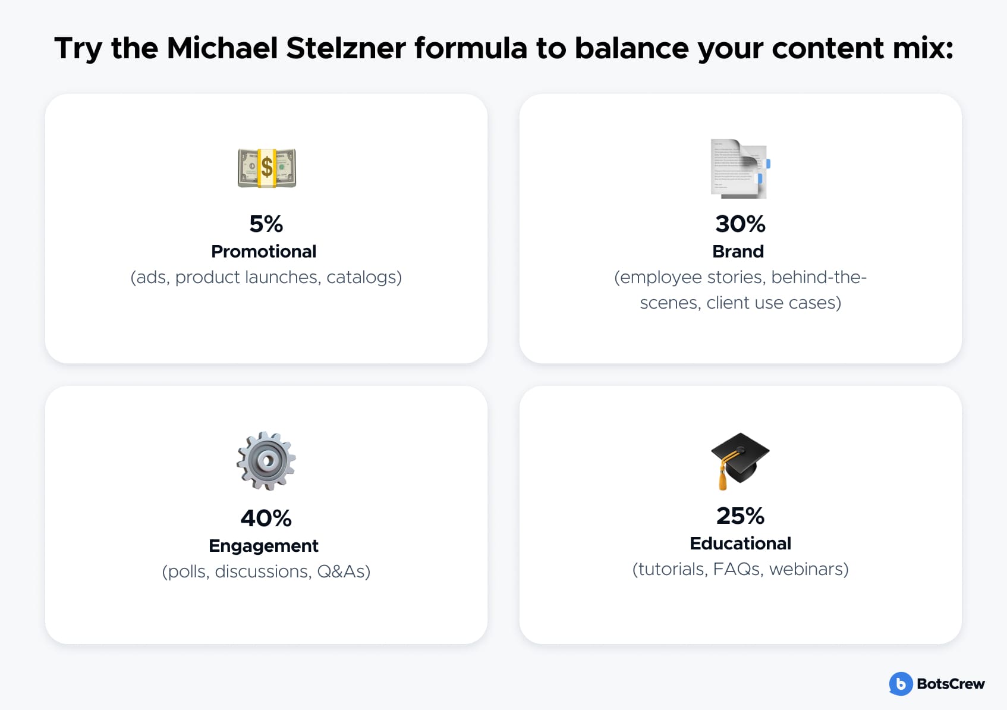Click the gray gear icon

[x=266, y=461]
